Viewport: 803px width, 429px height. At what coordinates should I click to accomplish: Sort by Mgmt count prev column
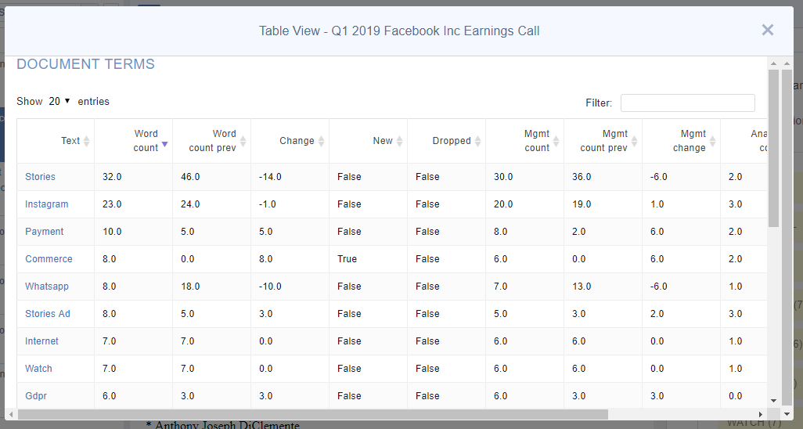click(603, 141)
